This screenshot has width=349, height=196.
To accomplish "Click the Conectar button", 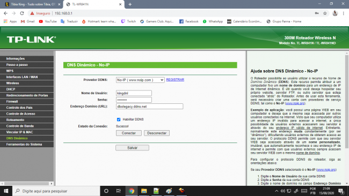I will tap(129, 133).
